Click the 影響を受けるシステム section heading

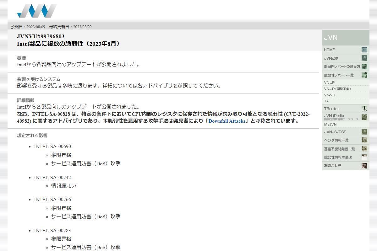click(x=39, y=79)
